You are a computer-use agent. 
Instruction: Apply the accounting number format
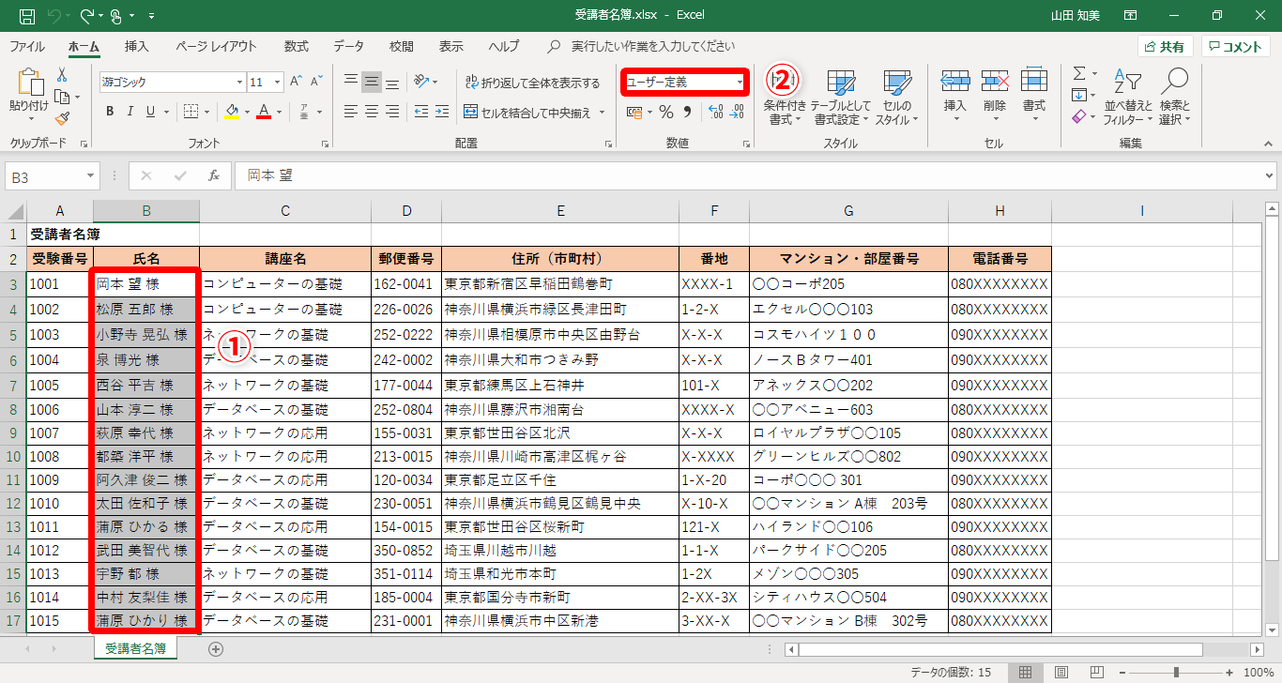[634, 113]
